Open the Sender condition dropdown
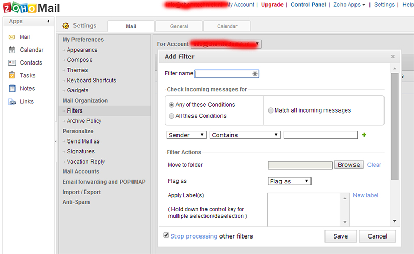414x254 pixels. coord(186,135)
